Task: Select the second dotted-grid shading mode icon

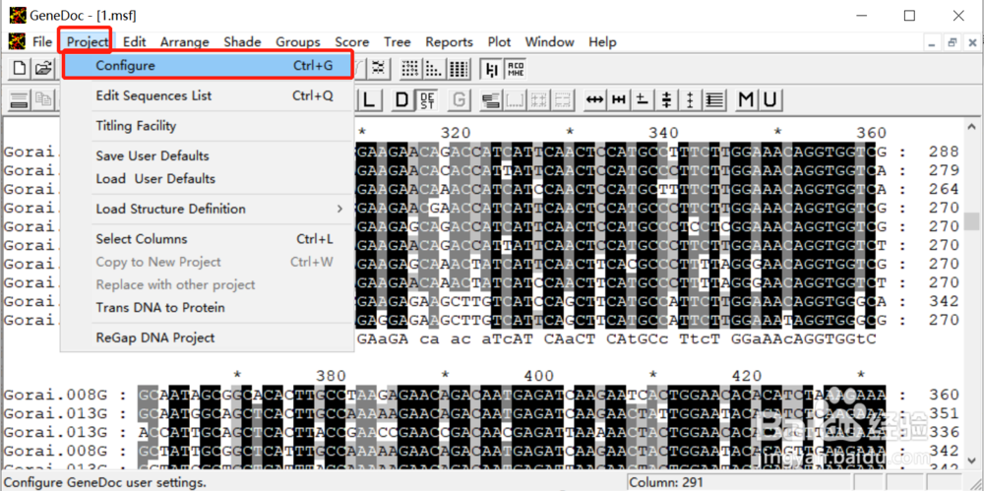Action: (432, 69)
